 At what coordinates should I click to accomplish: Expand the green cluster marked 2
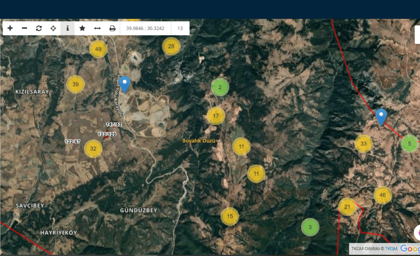pos(220,87)
